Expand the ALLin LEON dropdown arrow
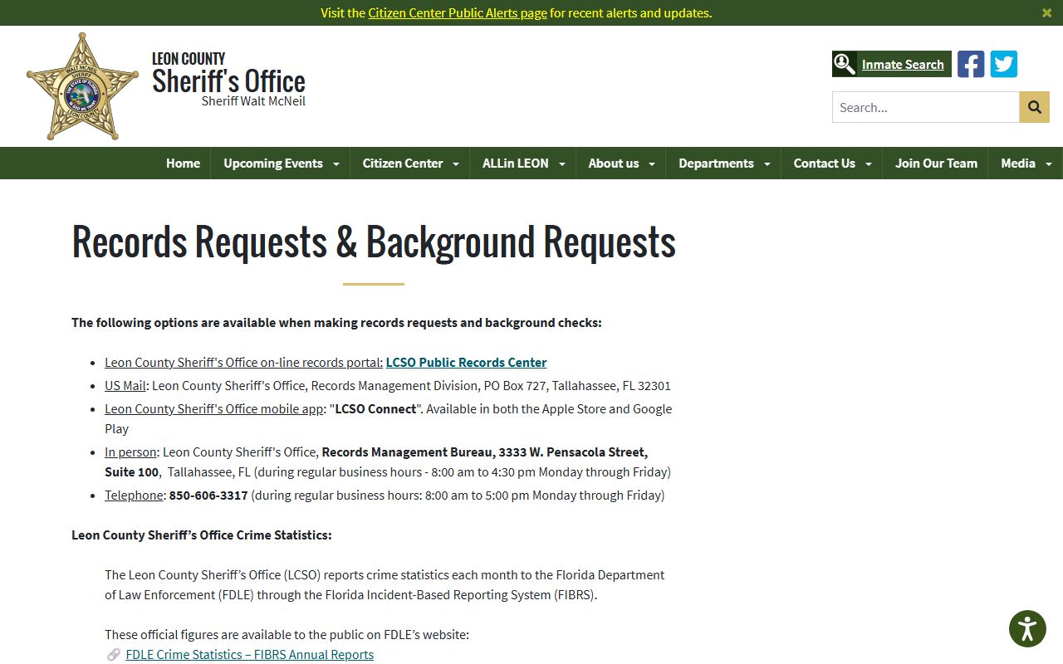 tap(562, 164)
